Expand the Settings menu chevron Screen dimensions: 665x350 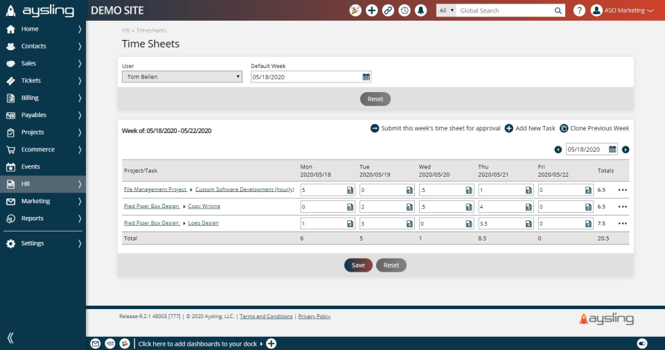pyautogui.click(x=79, y=243)
